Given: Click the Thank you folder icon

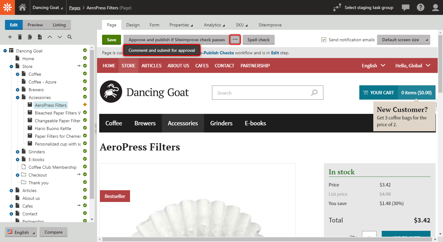Looking at the screenshot, I should coord(24,182).
